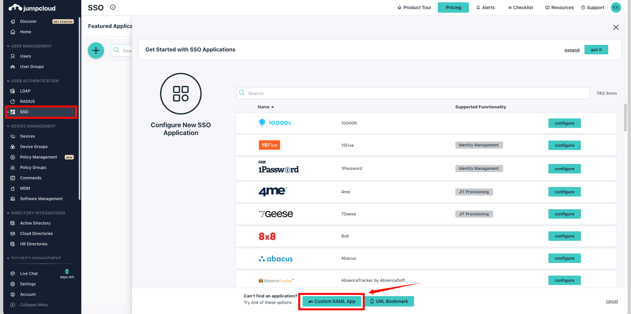Viewport: 631px width, 314px height.
Task: Expand the Get Started with SSO section
Action: pyautogui.click(x=572, y=50)
